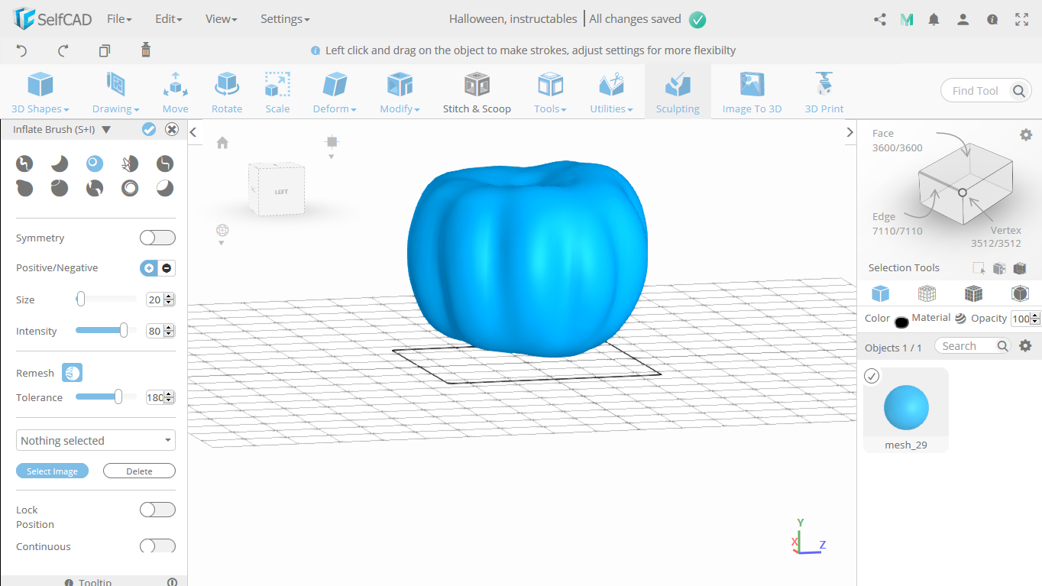The image size is (1042, 586).
Task: Select the wireframe view mode icon
Action: 927,293
